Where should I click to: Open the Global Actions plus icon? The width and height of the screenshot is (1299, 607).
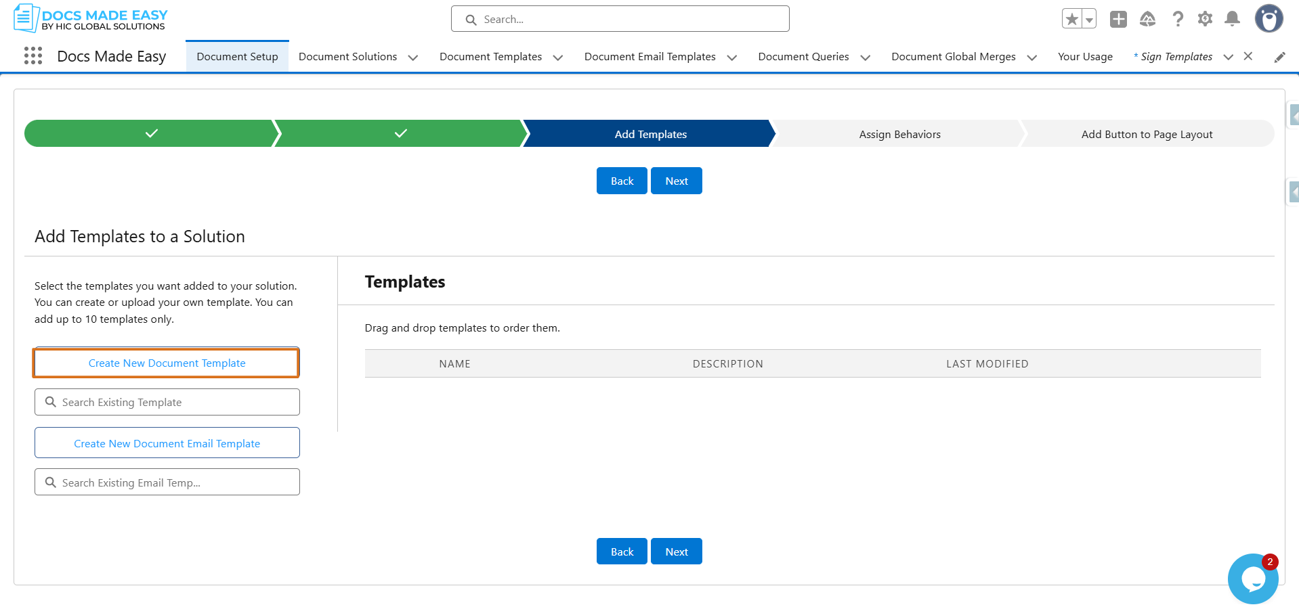[x=1118, y=19]
